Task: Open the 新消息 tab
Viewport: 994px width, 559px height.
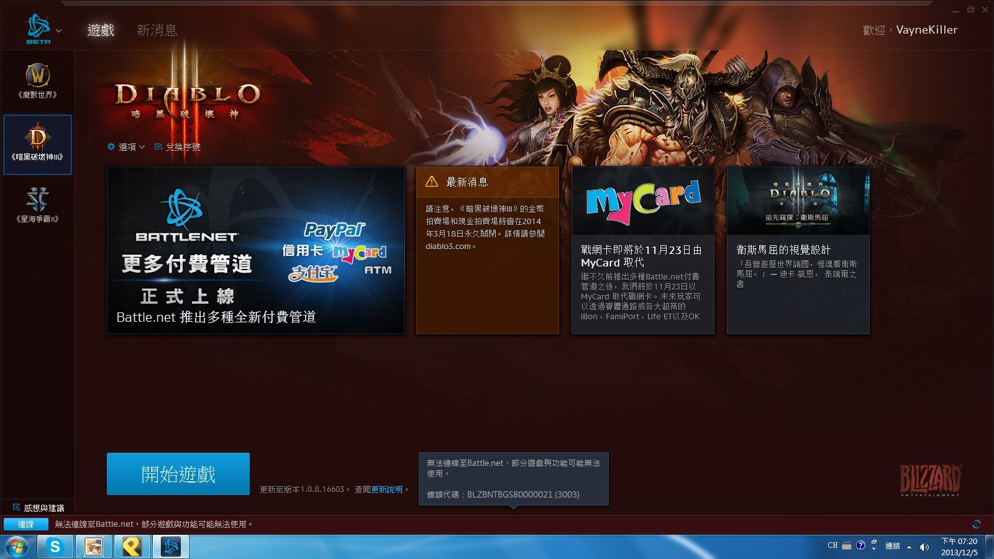Action: (x=157, y=30)
